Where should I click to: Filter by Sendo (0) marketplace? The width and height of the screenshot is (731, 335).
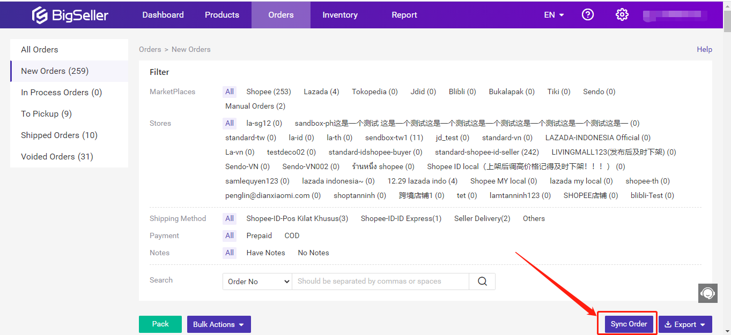(x=599, y=92)
